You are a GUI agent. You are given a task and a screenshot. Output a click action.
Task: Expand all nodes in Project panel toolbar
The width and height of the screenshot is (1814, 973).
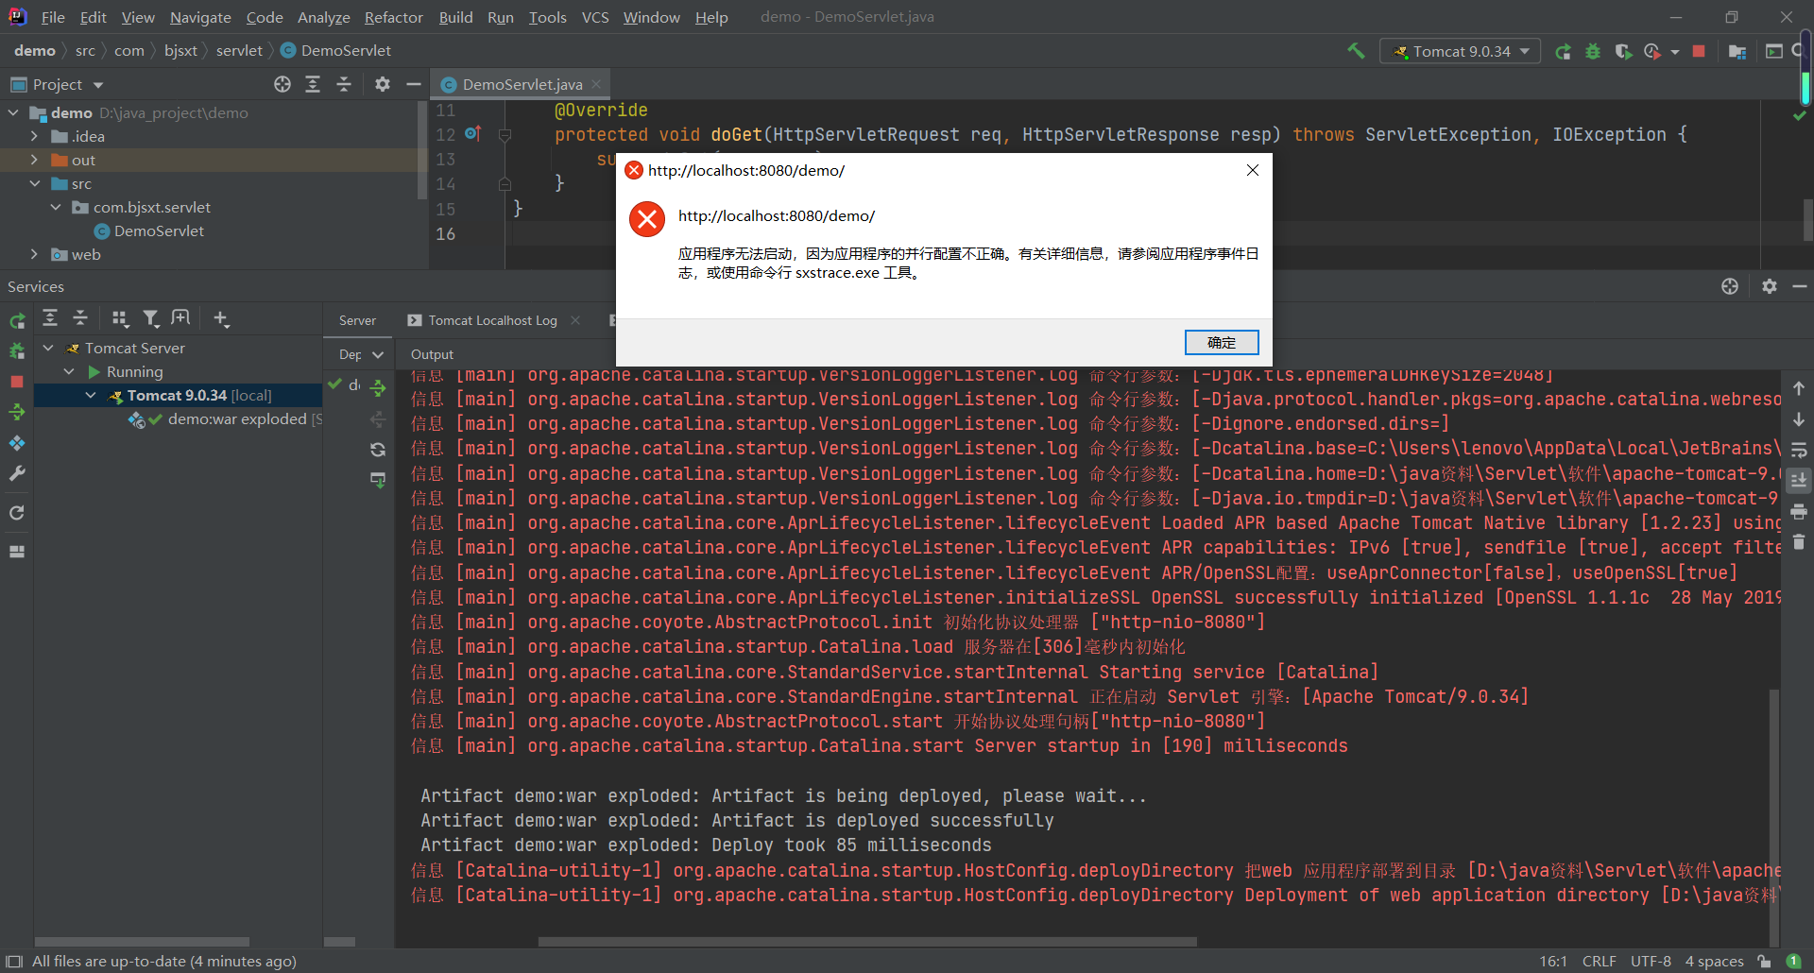(x=313, y=84)
